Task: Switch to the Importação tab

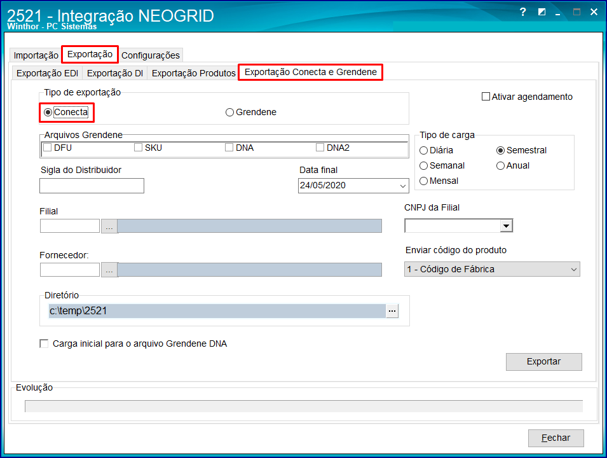Action: pos(36,55)
